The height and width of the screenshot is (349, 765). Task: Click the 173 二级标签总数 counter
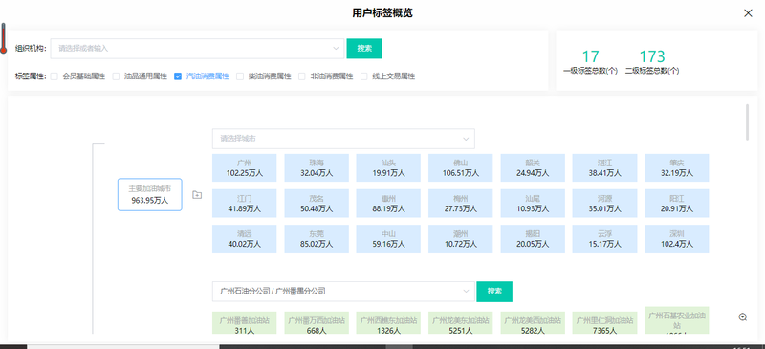tap(652, 61)
